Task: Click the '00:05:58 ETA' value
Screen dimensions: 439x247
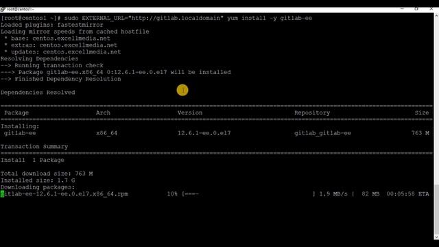Action: 407,193
